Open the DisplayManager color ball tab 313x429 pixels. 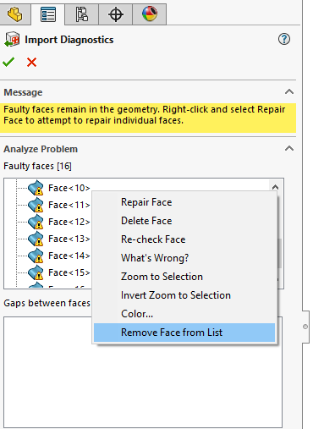(150, 14)
